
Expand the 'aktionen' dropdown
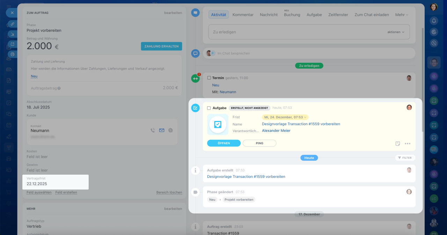click(396, 32)
